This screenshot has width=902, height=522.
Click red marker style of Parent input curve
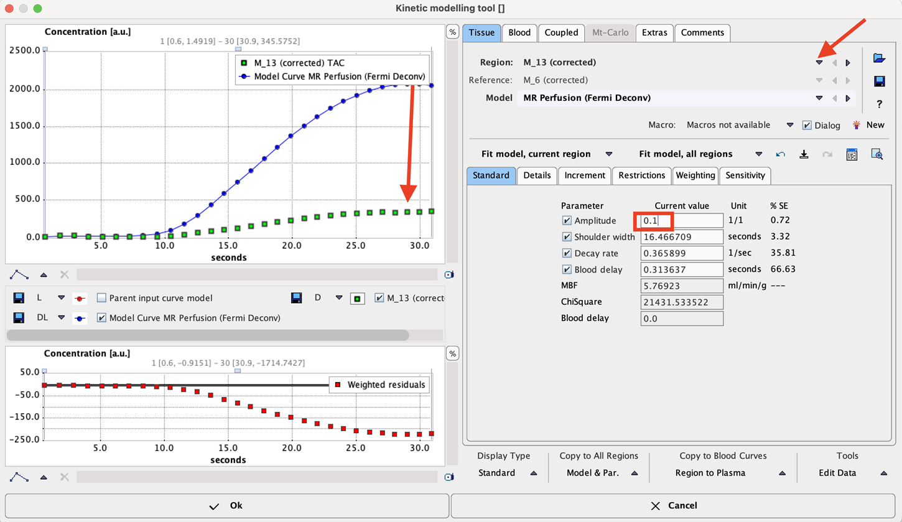pyautogui.click(x=80, y=298)
